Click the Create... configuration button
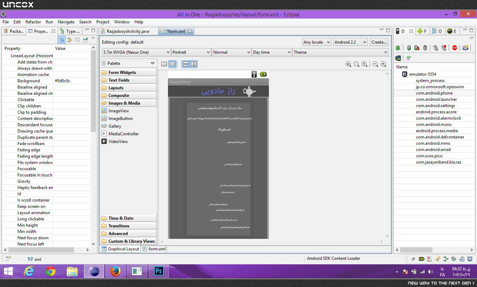Image resolution: width=477 pixels, height=287 pixels. pyautogui.click(x=379, y=42)
